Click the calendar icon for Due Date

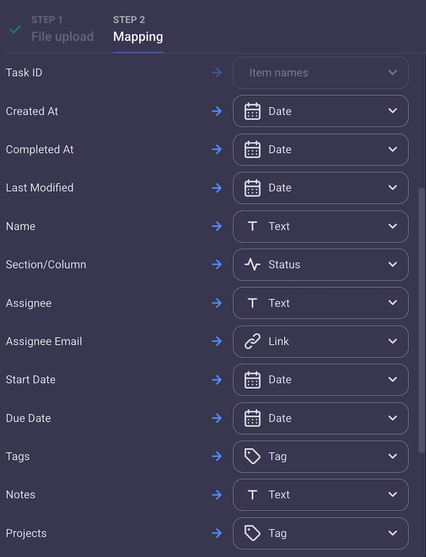[252, 418]
